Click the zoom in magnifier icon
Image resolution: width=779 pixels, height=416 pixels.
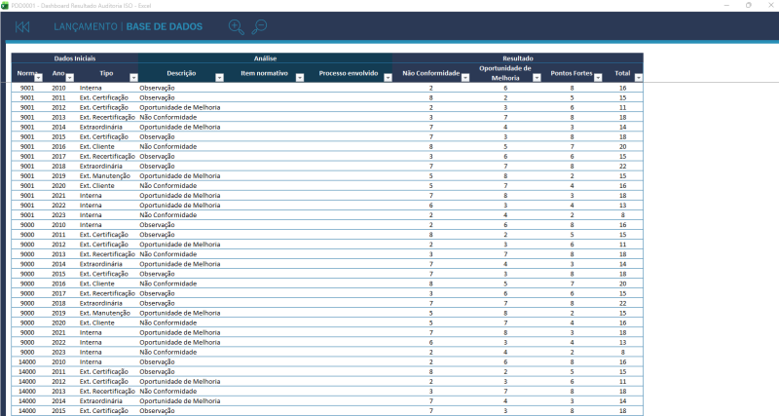tap(237, 27)
